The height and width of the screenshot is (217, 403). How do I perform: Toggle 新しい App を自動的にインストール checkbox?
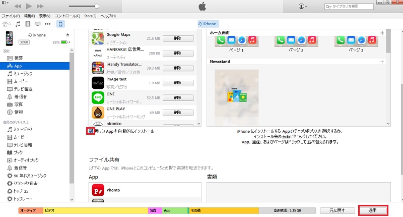tap(91, 131)
